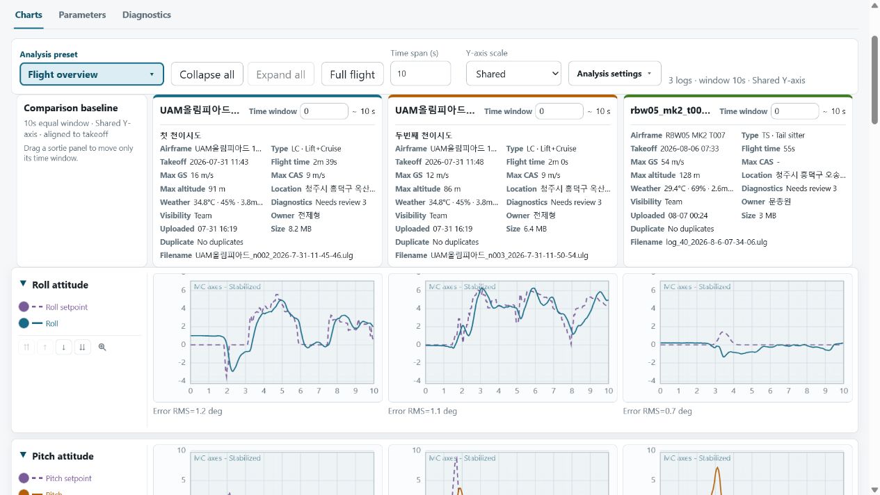Click the purple Roll setpoint color dot

[24, 307]
